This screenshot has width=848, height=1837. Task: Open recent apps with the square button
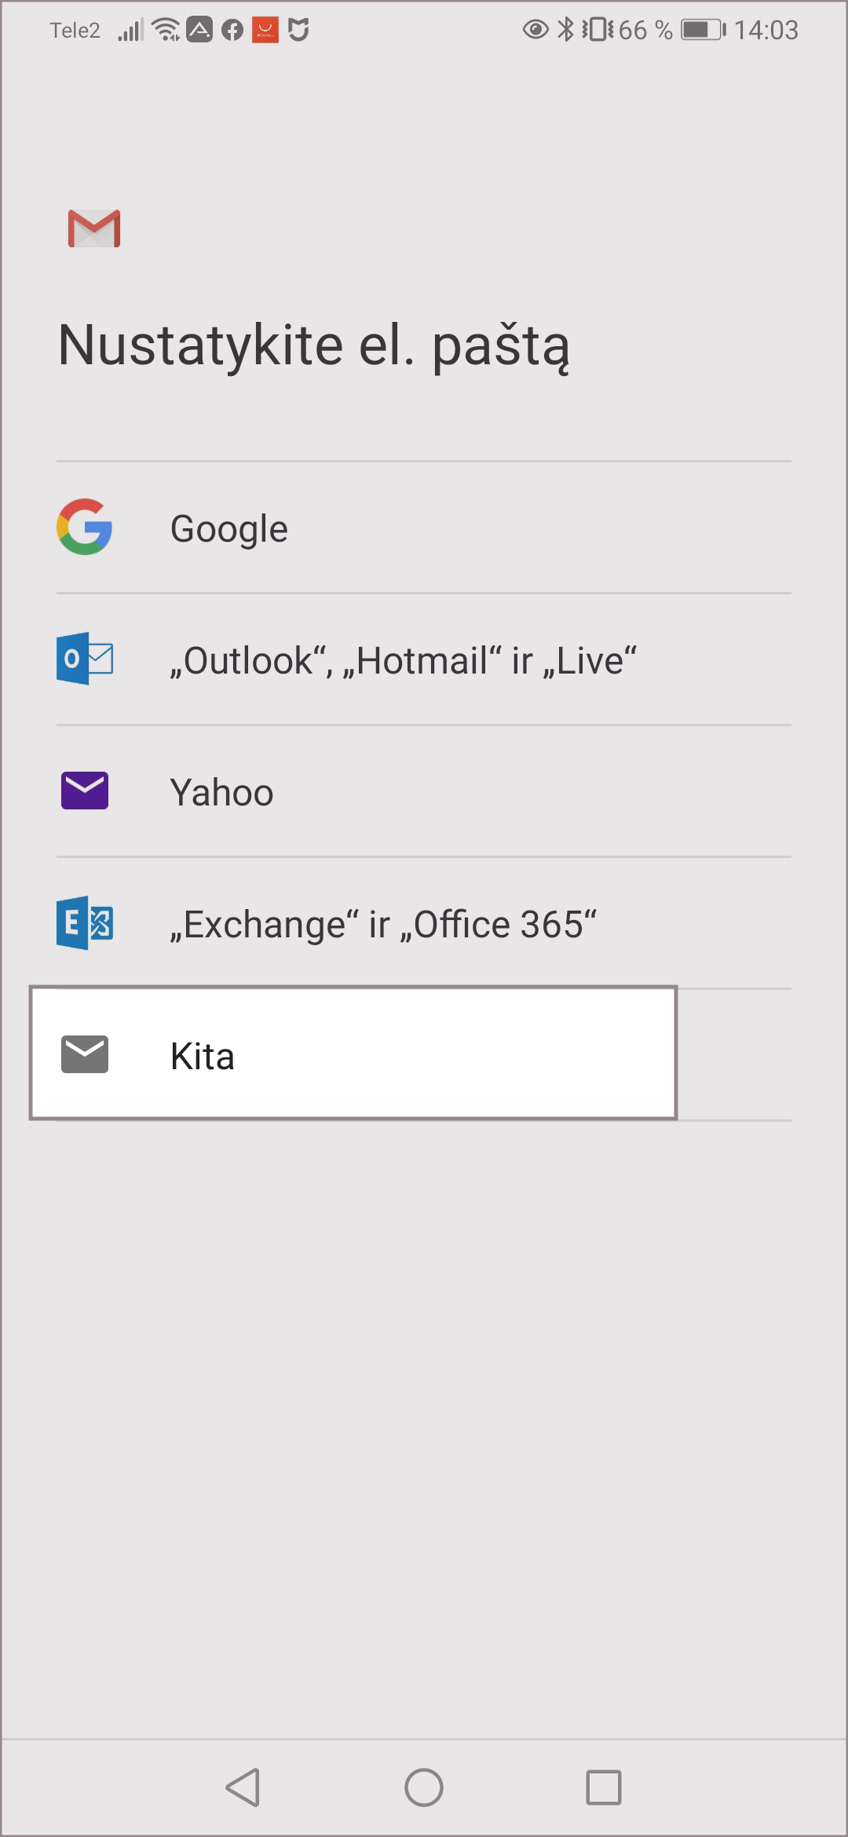coord(604,1788)
